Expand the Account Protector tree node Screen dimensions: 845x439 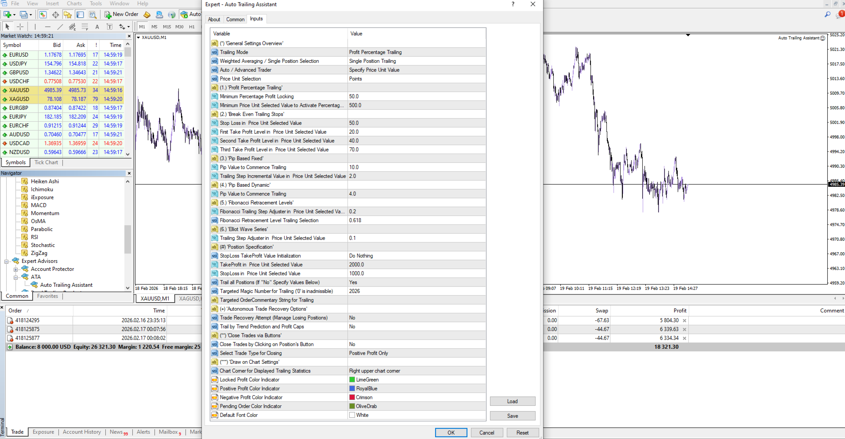tap(15, 270)
